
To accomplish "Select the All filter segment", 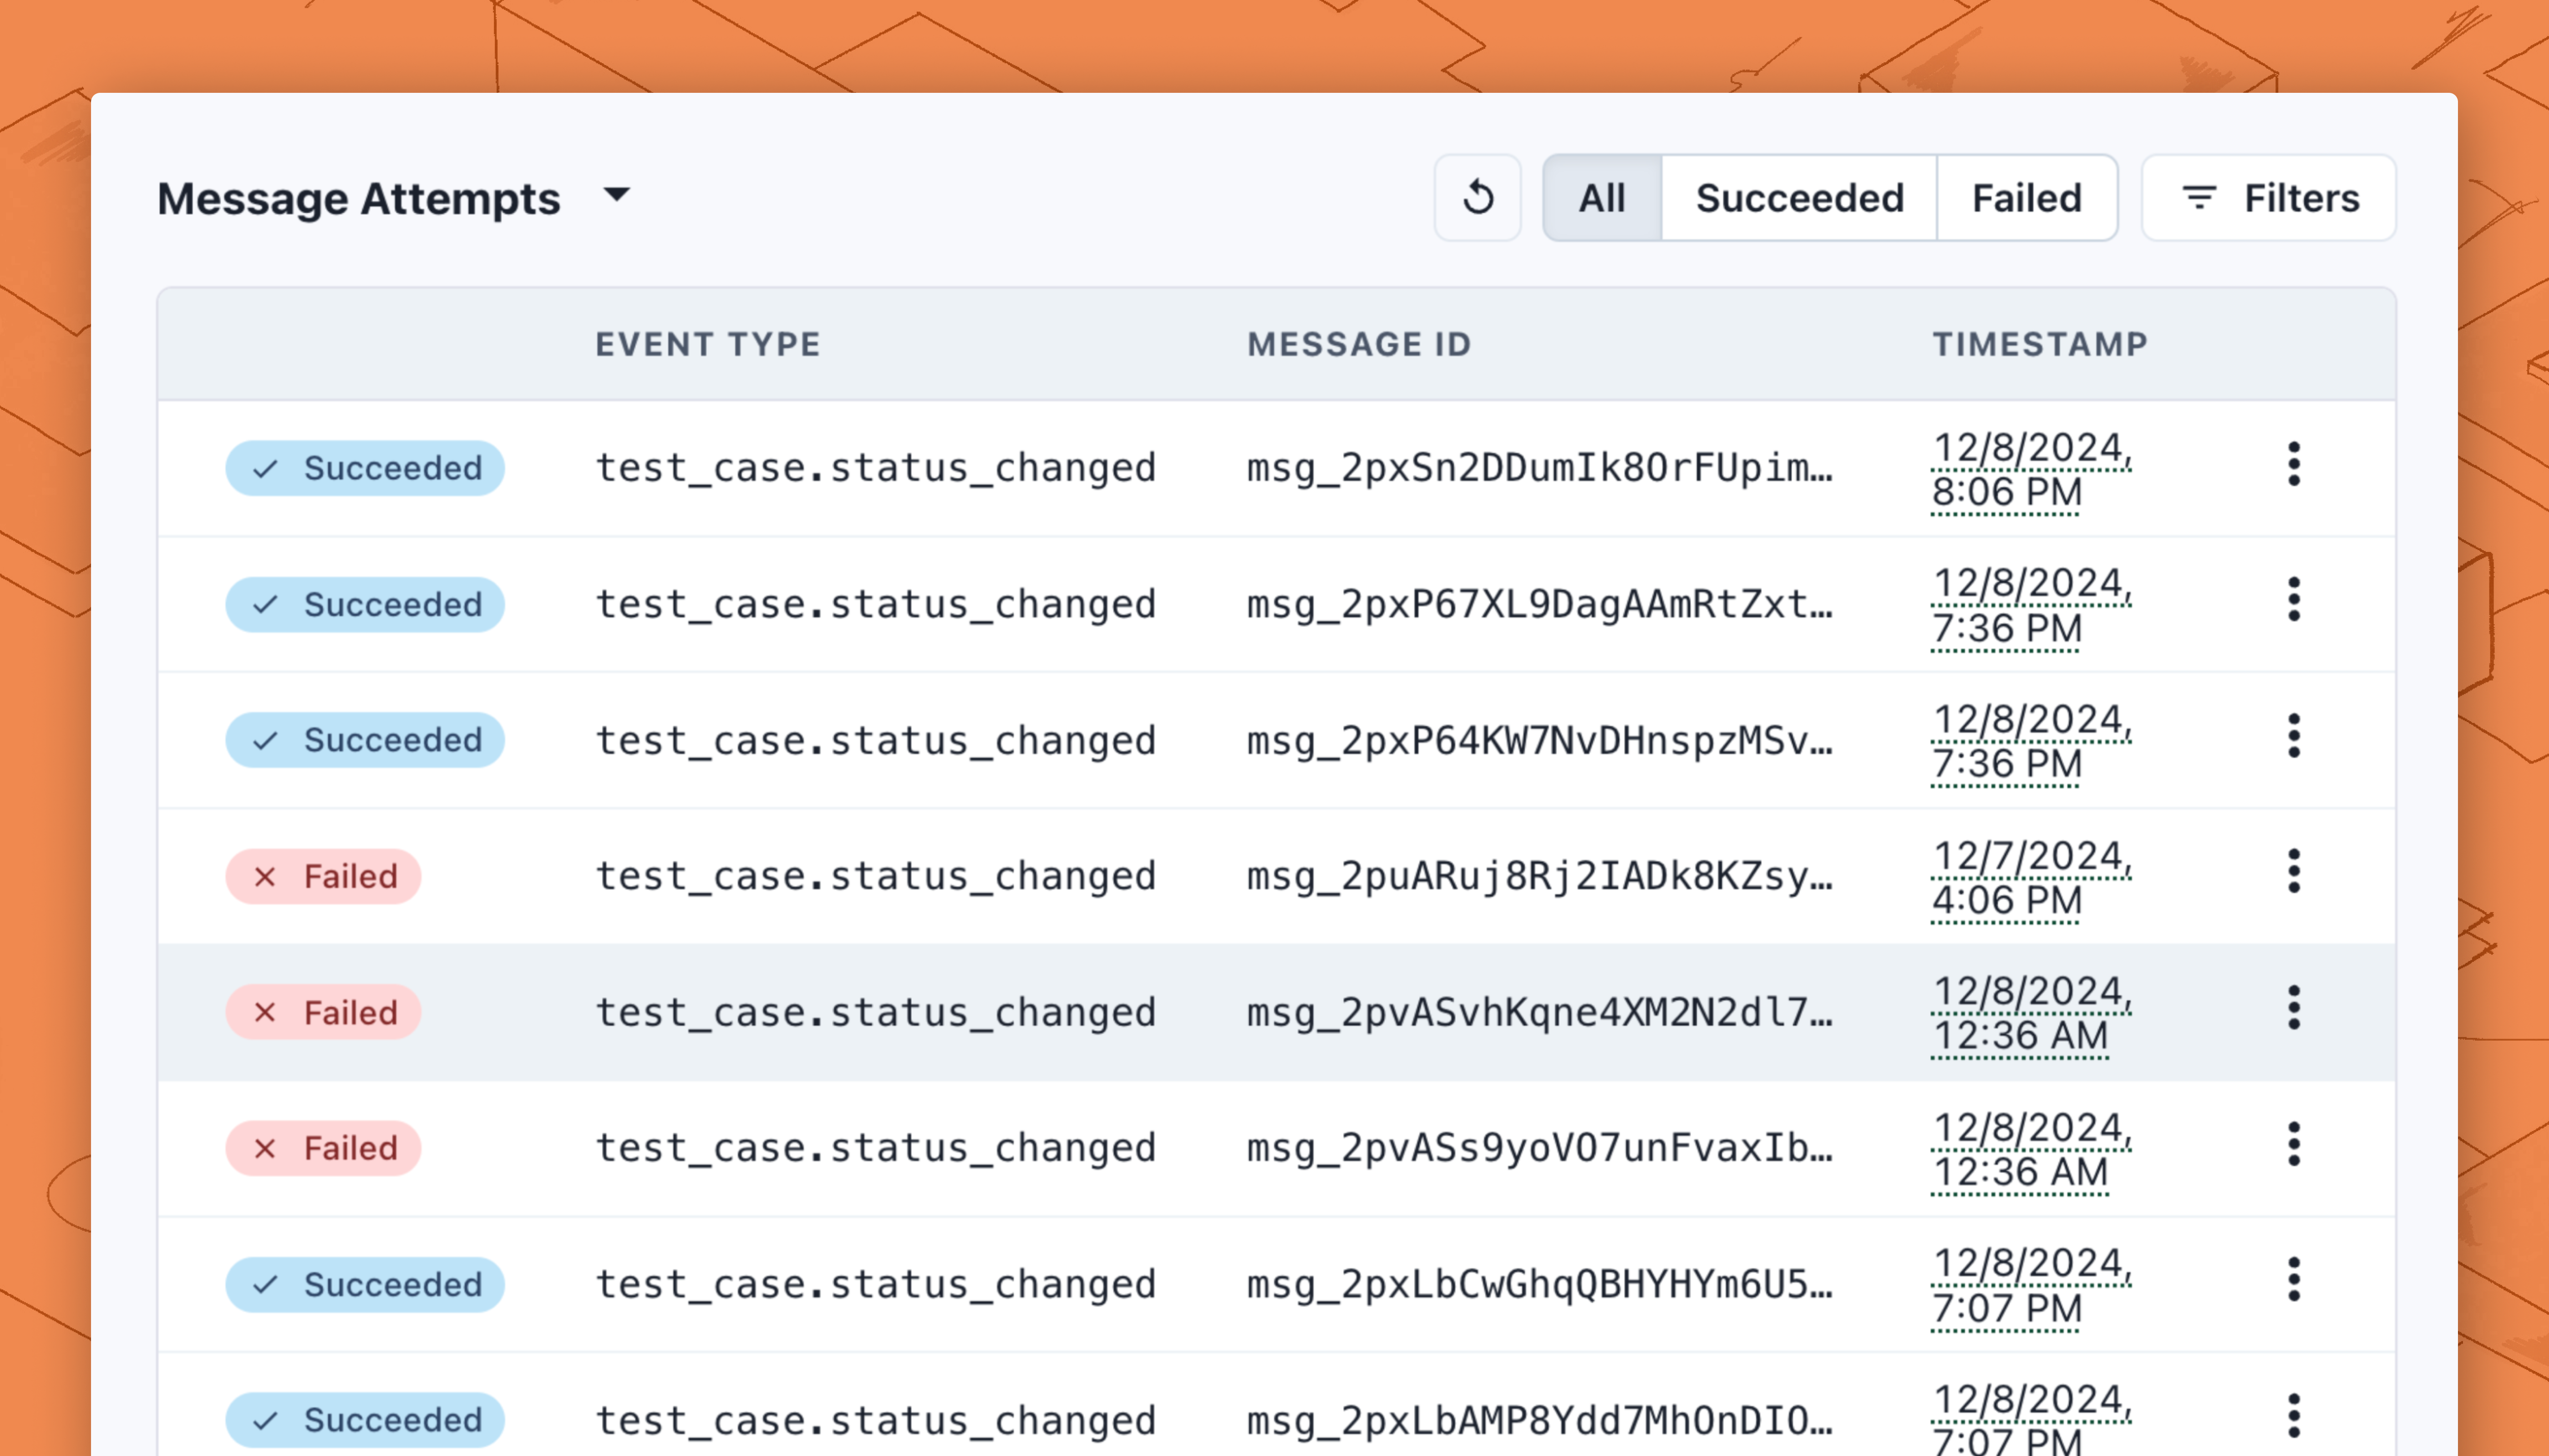I will [x=1602, y=198].
